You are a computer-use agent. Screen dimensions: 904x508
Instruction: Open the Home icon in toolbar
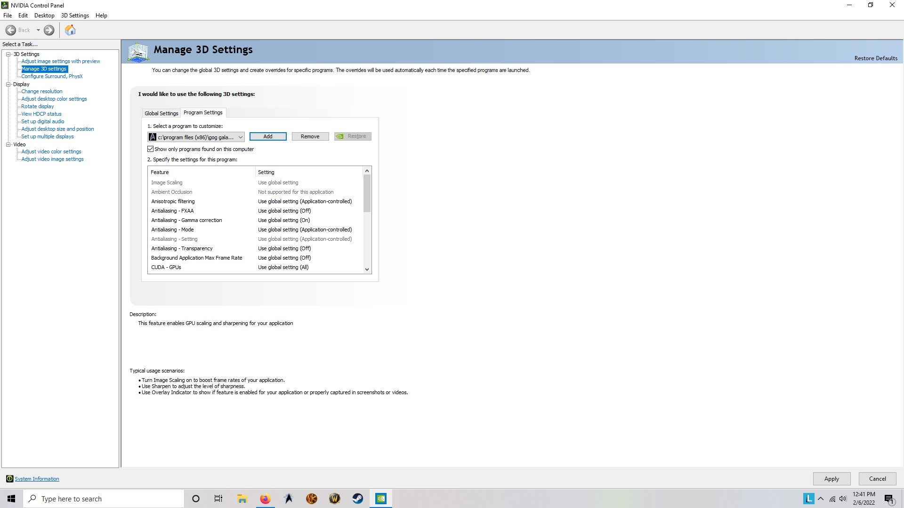point(70,30)
